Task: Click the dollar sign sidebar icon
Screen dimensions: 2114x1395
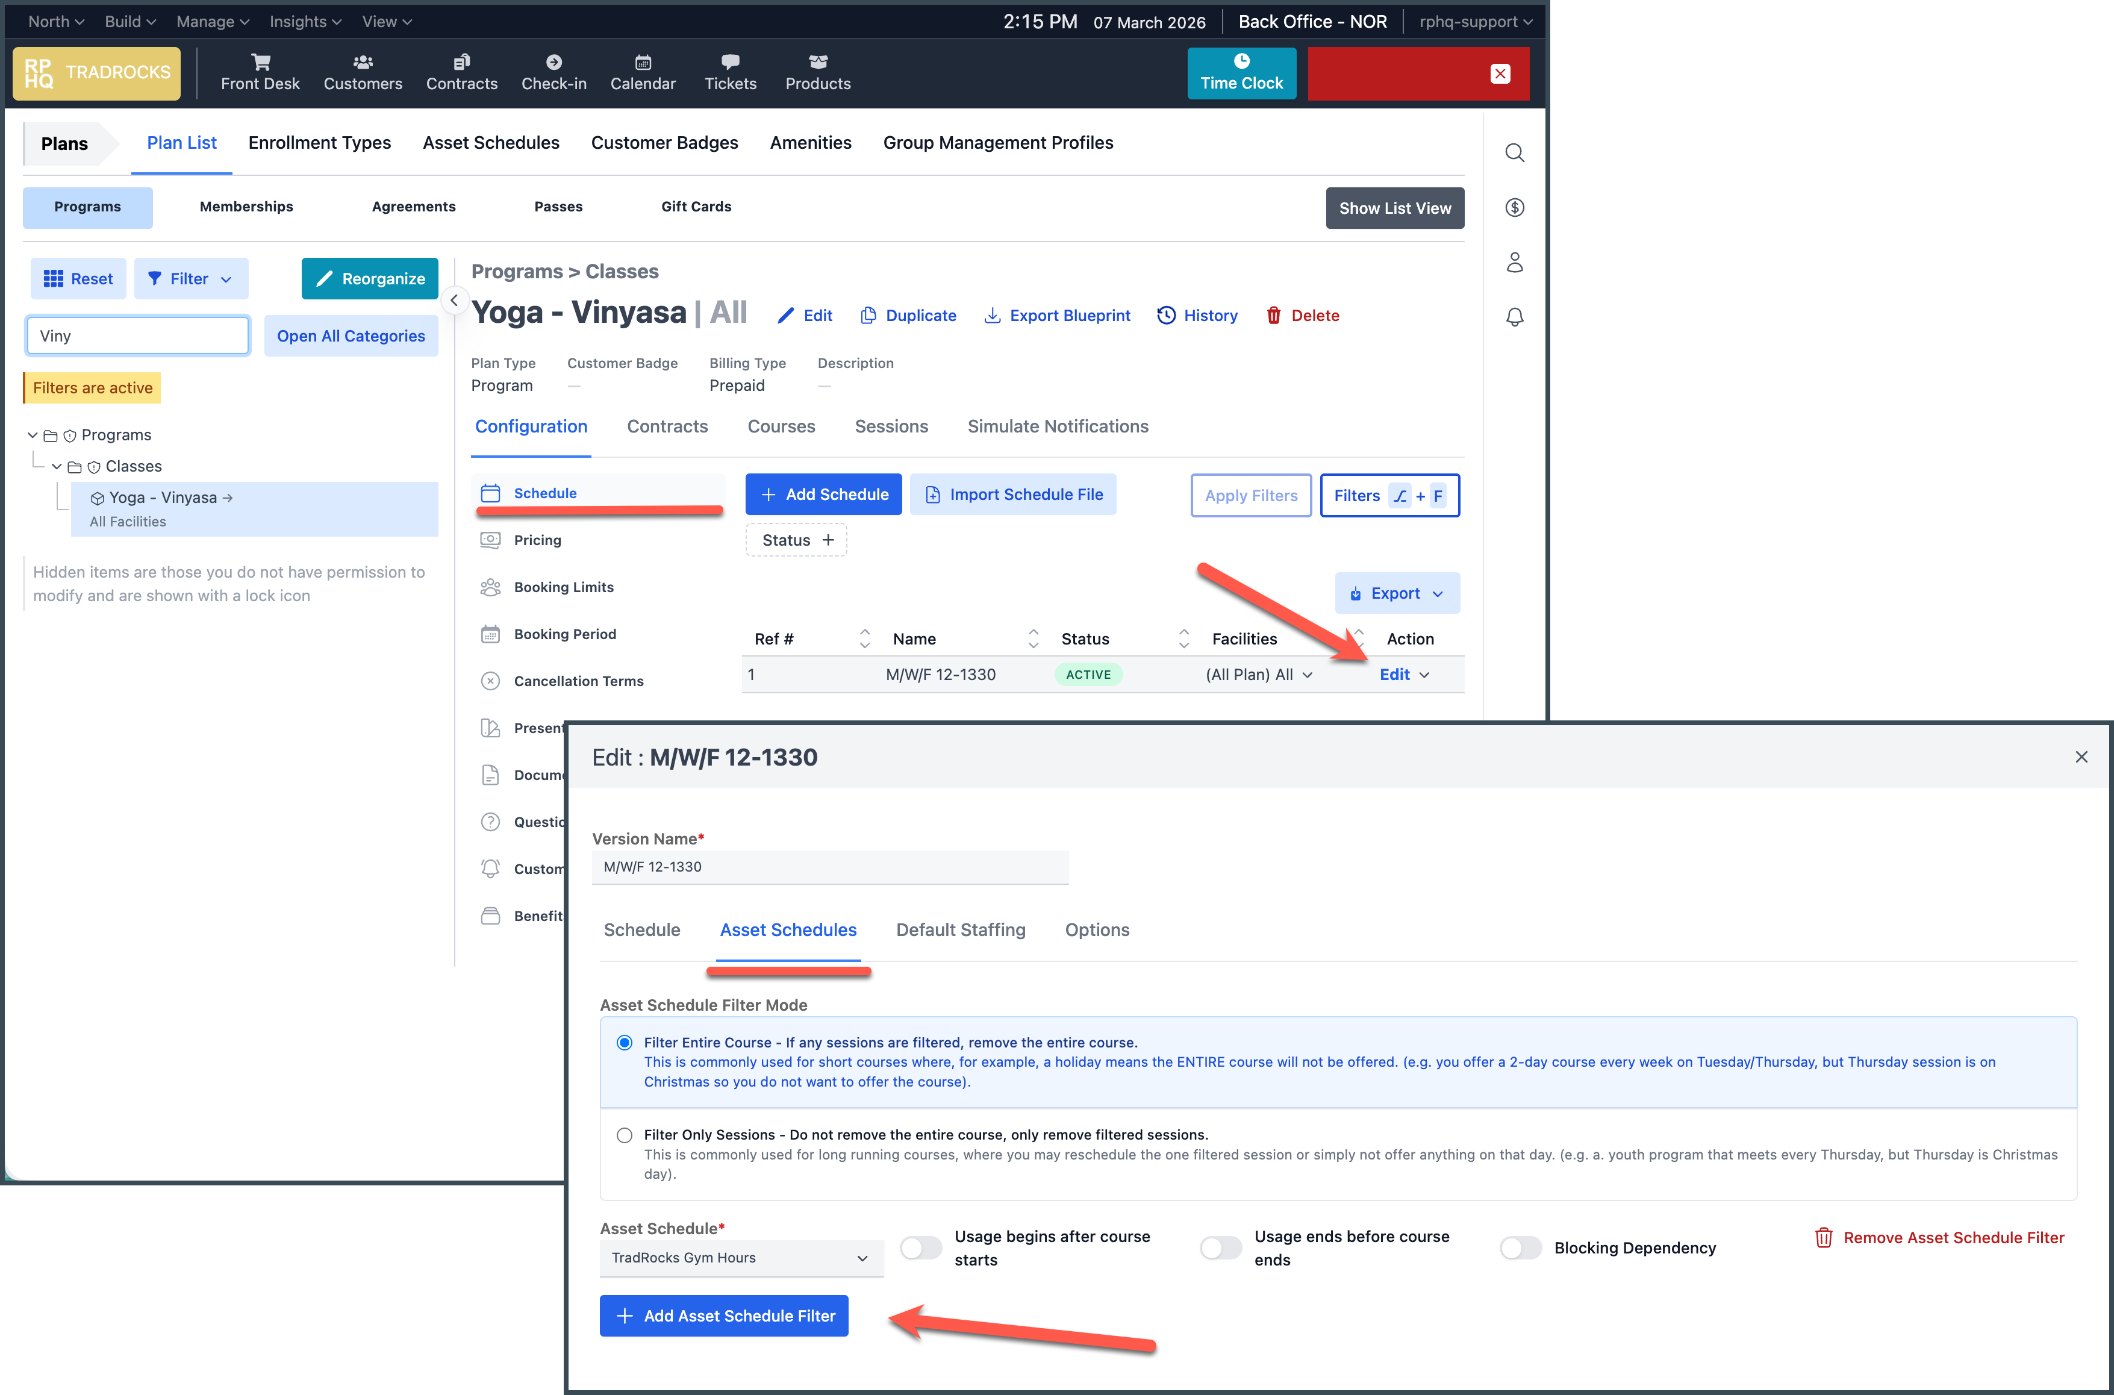Action: click(1515, 207)
